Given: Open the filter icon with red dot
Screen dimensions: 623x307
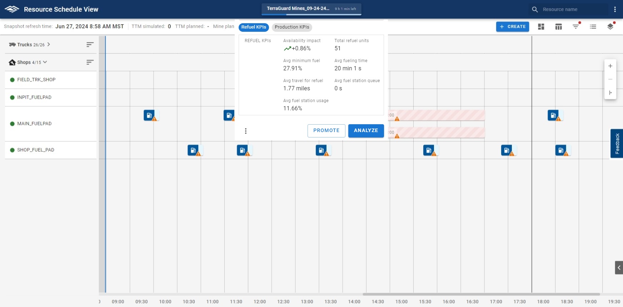Looking at the screenshot, I should pos(576,26).
